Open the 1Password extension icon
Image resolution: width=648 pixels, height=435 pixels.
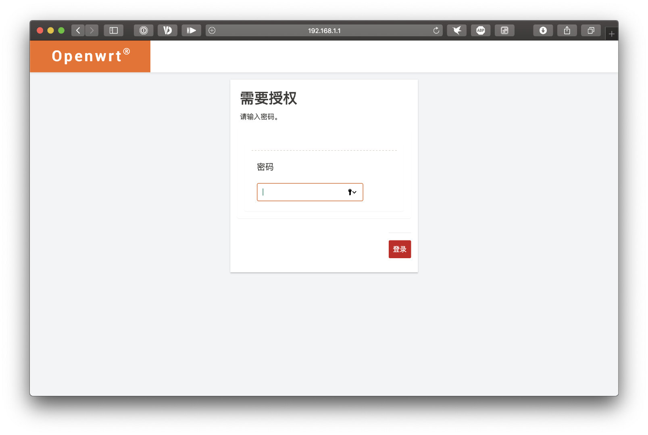coord(144,31)
